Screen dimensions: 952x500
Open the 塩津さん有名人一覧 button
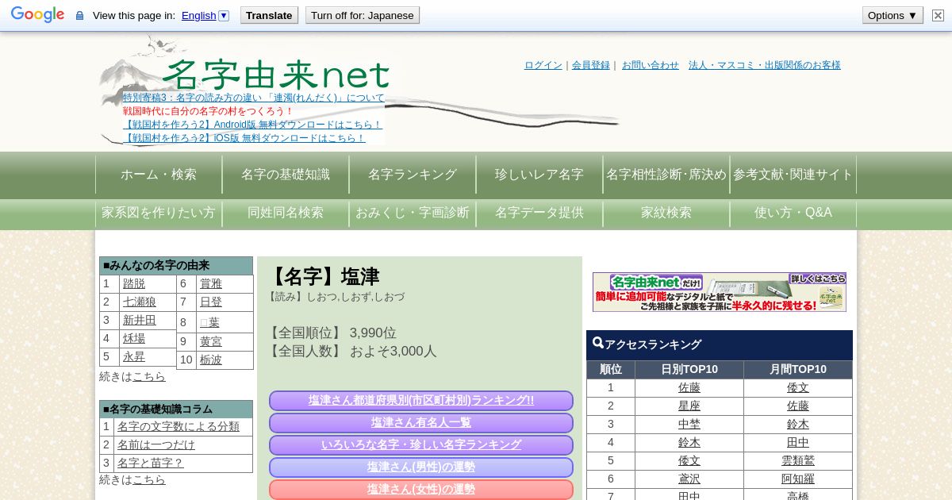420,423
